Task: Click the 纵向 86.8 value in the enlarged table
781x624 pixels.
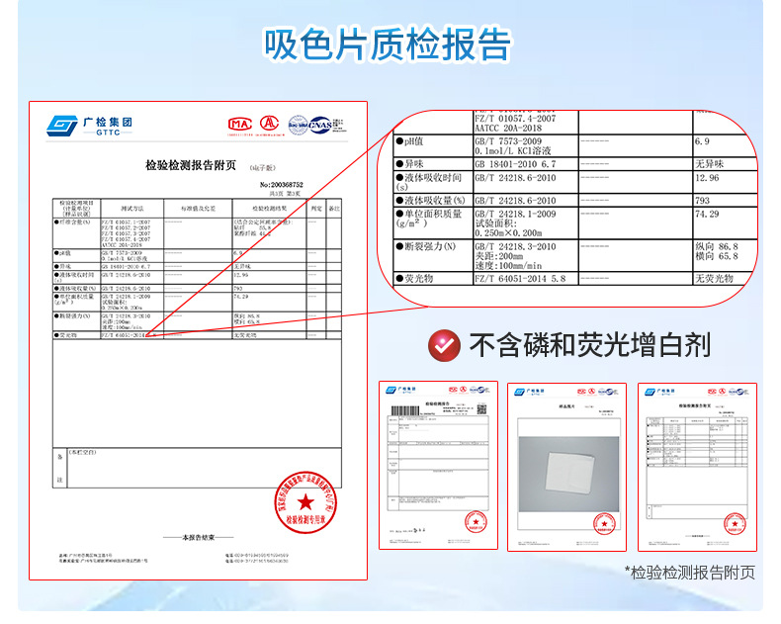Action: [717, 246]
